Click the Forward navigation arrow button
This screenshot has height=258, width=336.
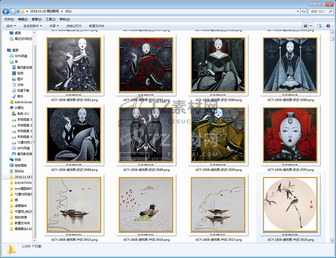coord(13,12)
